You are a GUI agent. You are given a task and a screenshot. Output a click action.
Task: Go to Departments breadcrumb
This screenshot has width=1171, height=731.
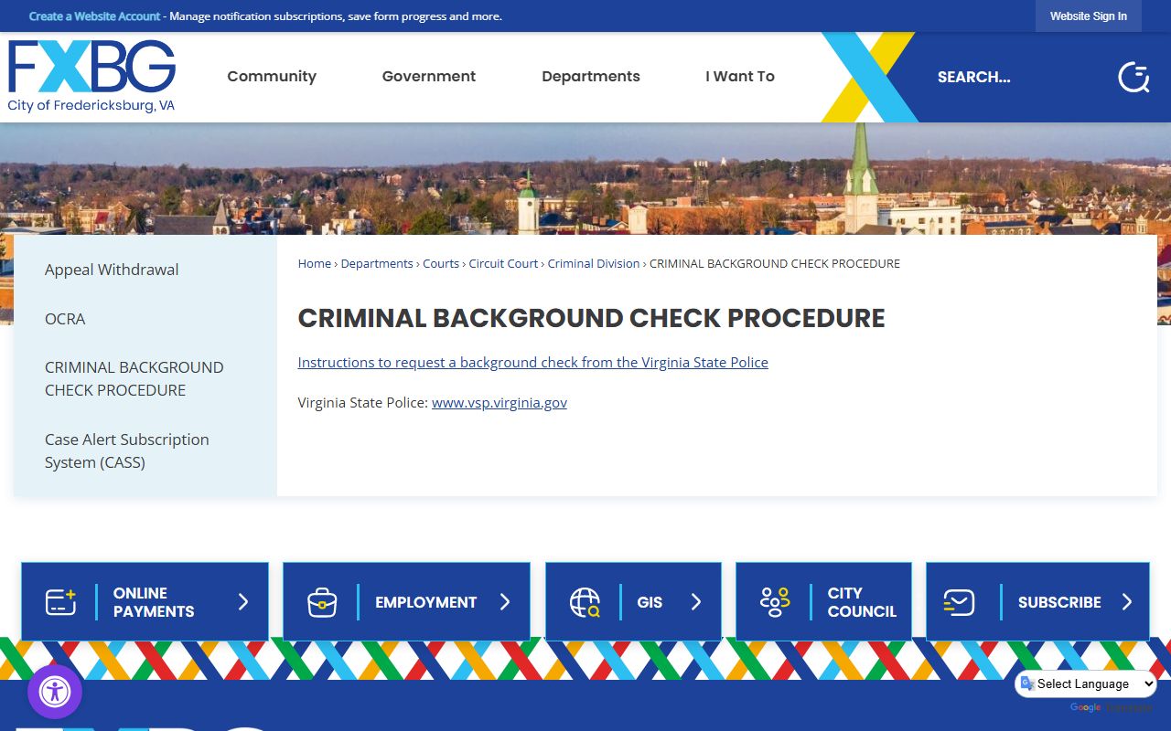click(x=377, y=263)
